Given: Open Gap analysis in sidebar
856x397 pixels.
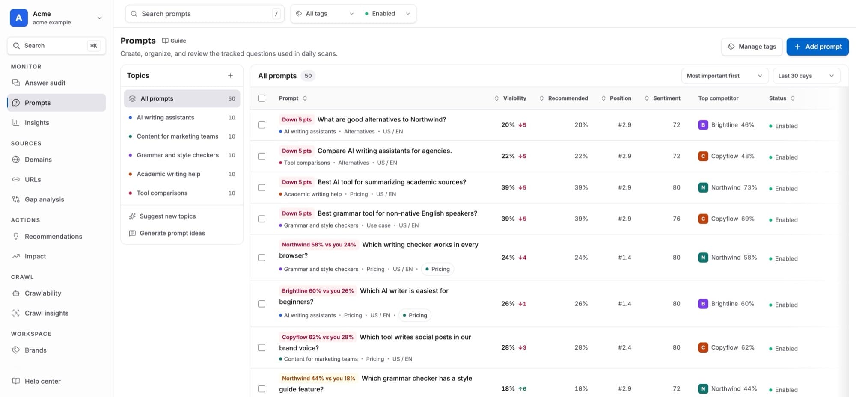Looking at the screenshot, I should tap(56, 199).
